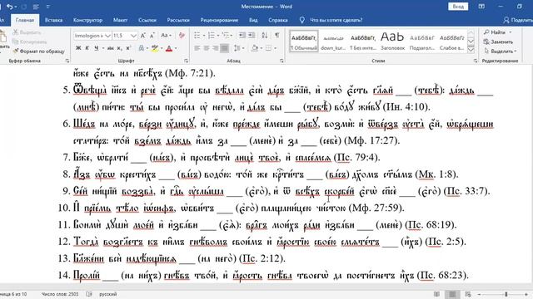Apply the Подзаголовок style
Viewport: 533px width, 299px height.
click(x=422, y=41)
